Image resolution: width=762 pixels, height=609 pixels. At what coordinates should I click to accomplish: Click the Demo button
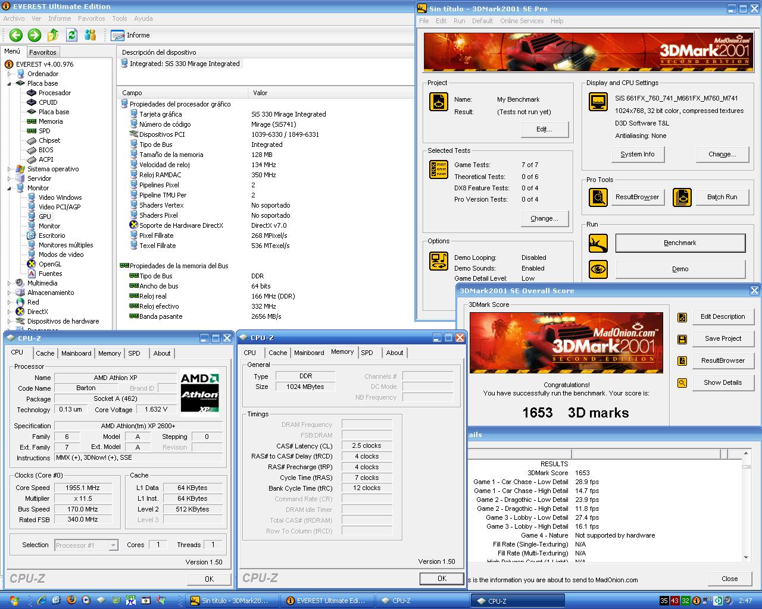point(680,269)
